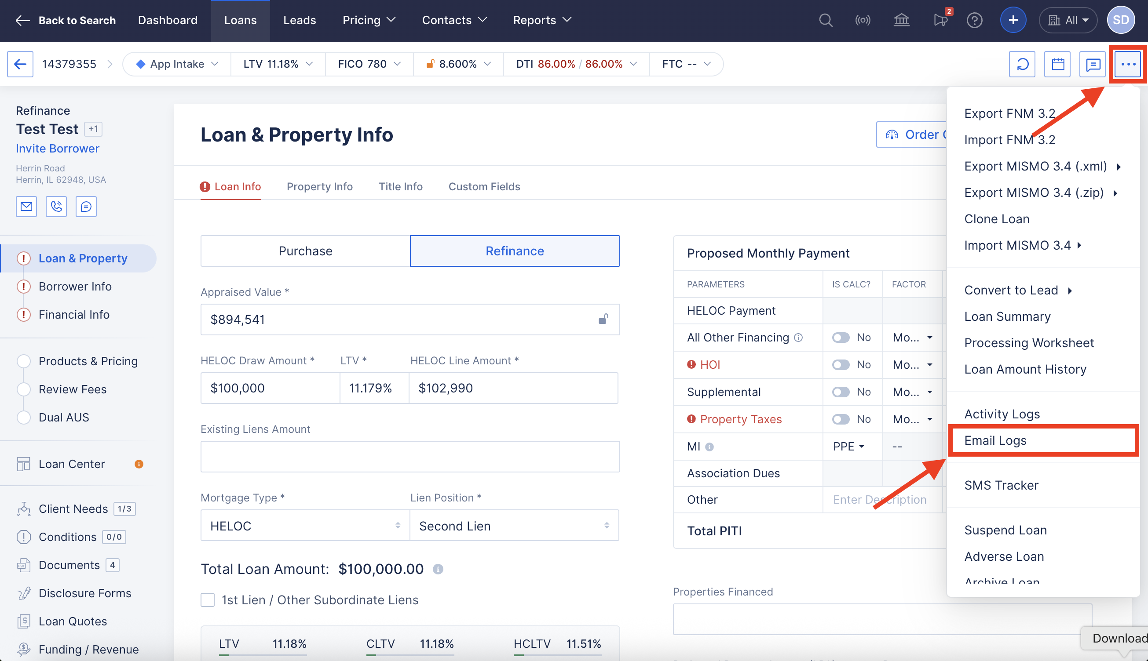The height and width of the screenshot is (661, 1148).
Task: Check 1st Lien / Other Subordinate Liens box
Action: (x=208, y=600)
